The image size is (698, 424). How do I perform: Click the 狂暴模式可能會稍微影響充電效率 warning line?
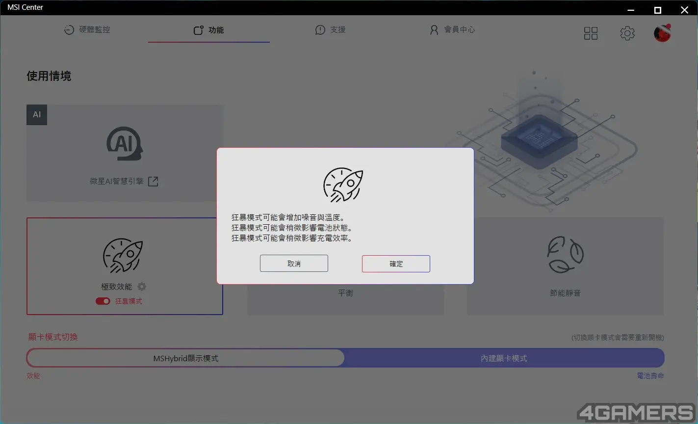coord(292,238)
